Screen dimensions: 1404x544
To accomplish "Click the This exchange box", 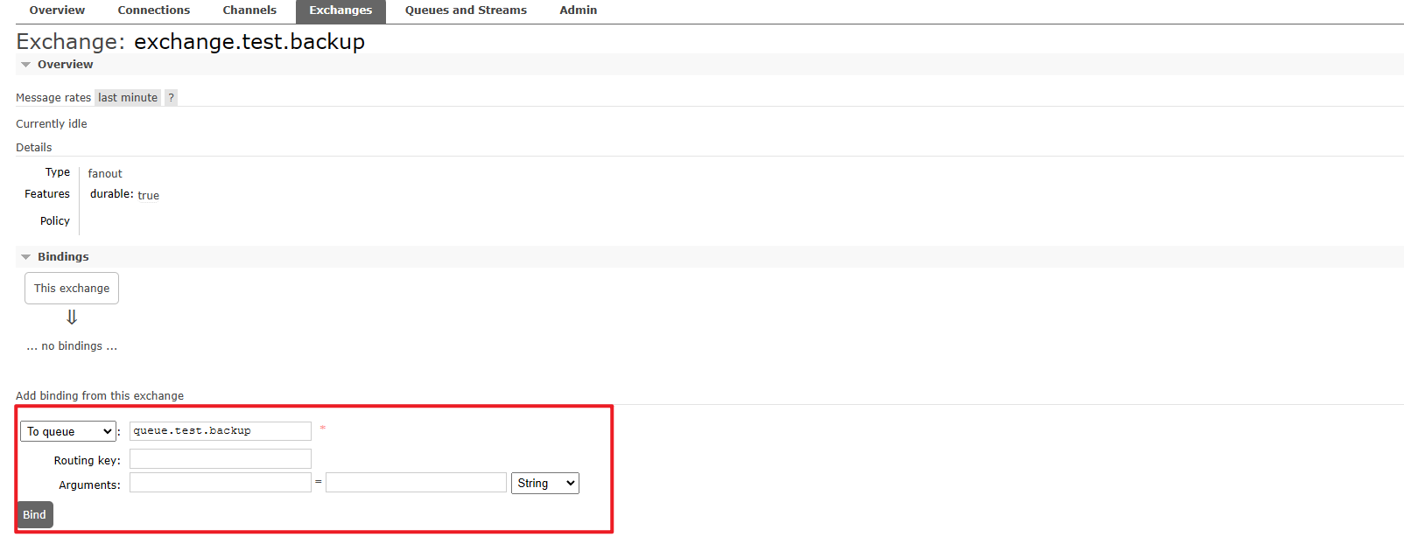I will (x=72, y=289).
